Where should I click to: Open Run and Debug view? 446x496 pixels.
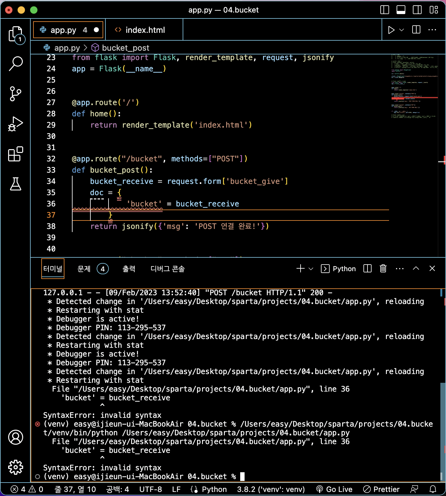[16, 124]
